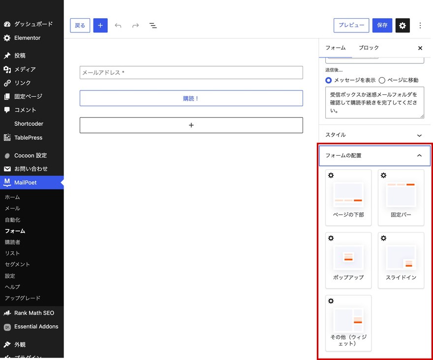Select the ページの下部 placement thumbnail
433x360 pixels.
click(x=348, y=197)
